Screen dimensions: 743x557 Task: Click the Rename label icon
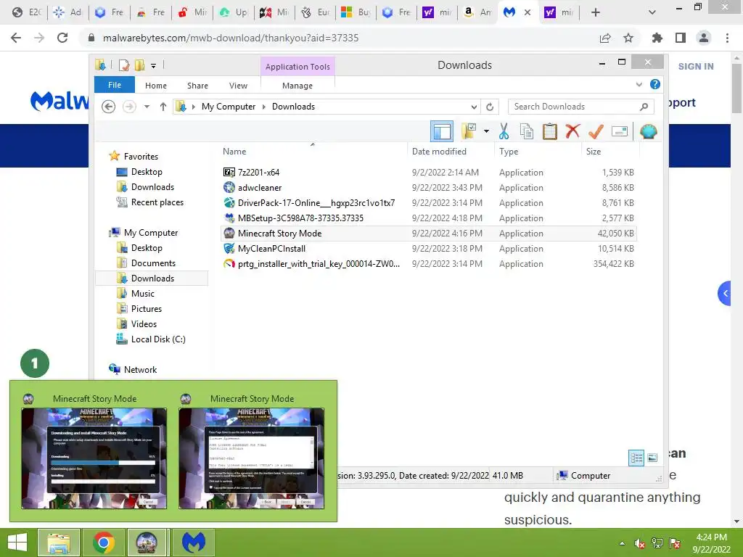pos(620,131)
